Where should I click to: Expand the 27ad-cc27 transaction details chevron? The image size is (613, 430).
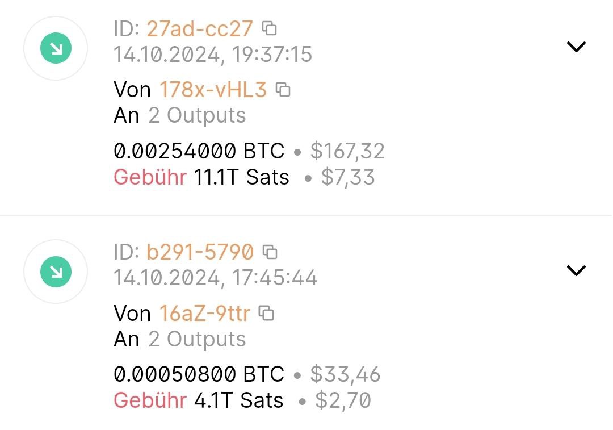[x=576, y=47]
